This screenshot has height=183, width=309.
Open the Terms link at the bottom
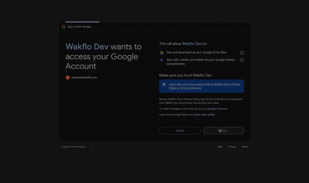(x=245, y=147)
